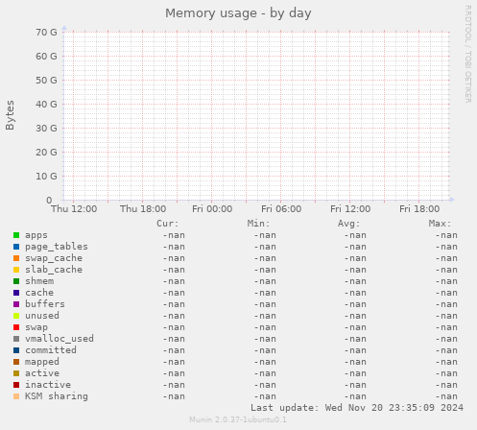477x430 pixels.
Task: Click the buffers Avg '-nan' value
Action: click(355, 304)
